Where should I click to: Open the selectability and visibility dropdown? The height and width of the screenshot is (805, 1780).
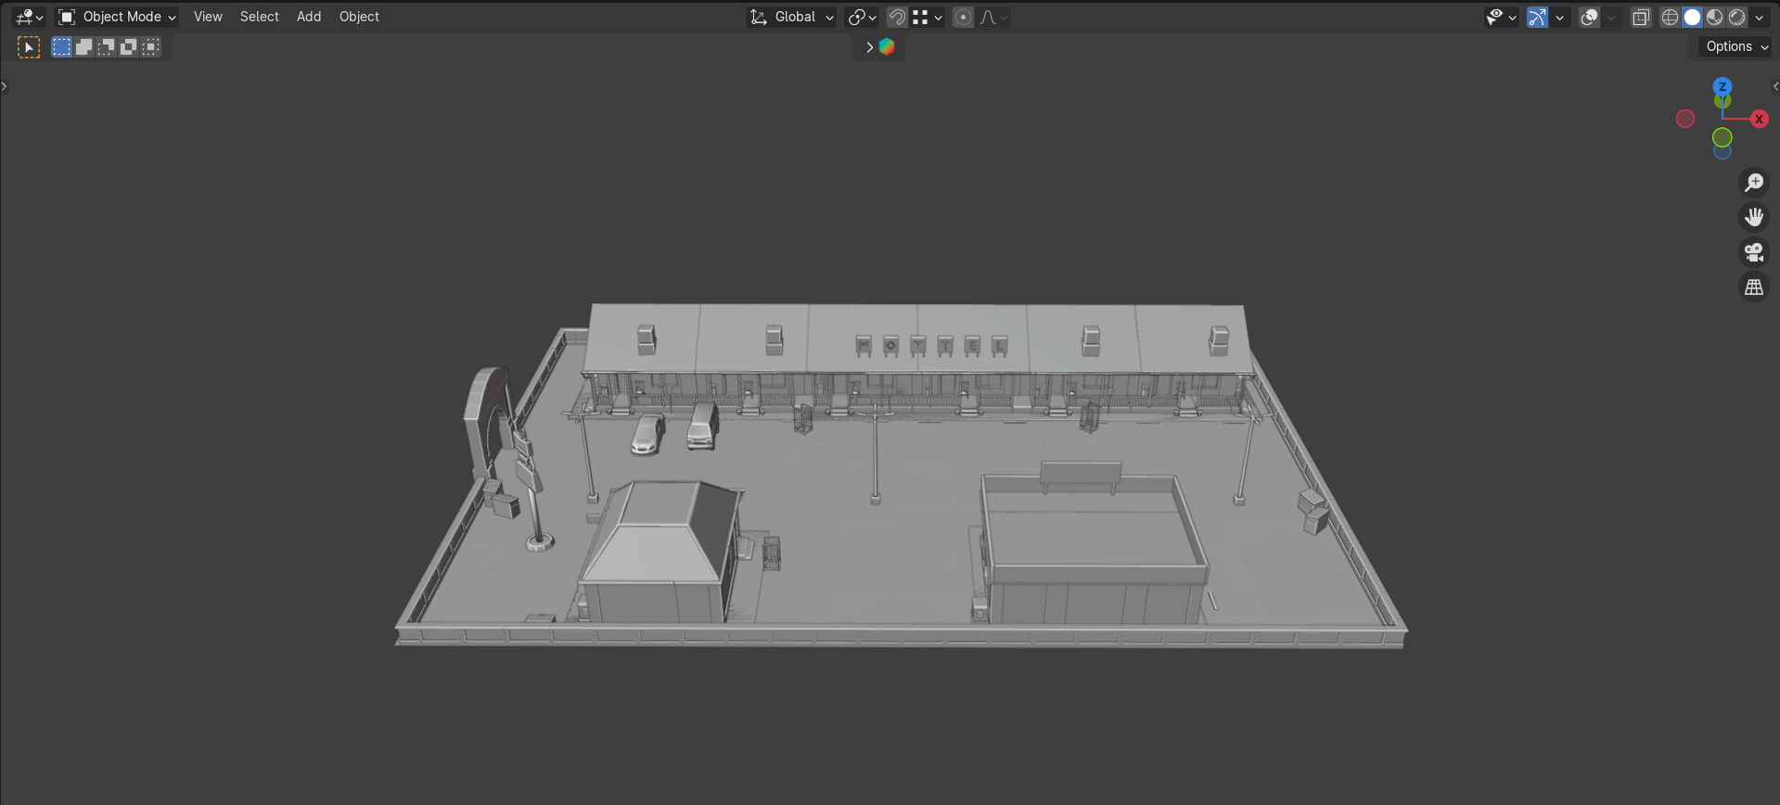tap(1501, 17)
